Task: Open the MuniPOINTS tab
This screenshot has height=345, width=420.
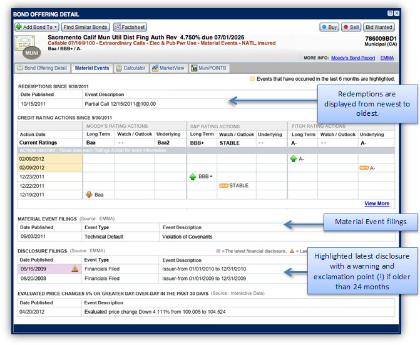Action: point(209,68)
